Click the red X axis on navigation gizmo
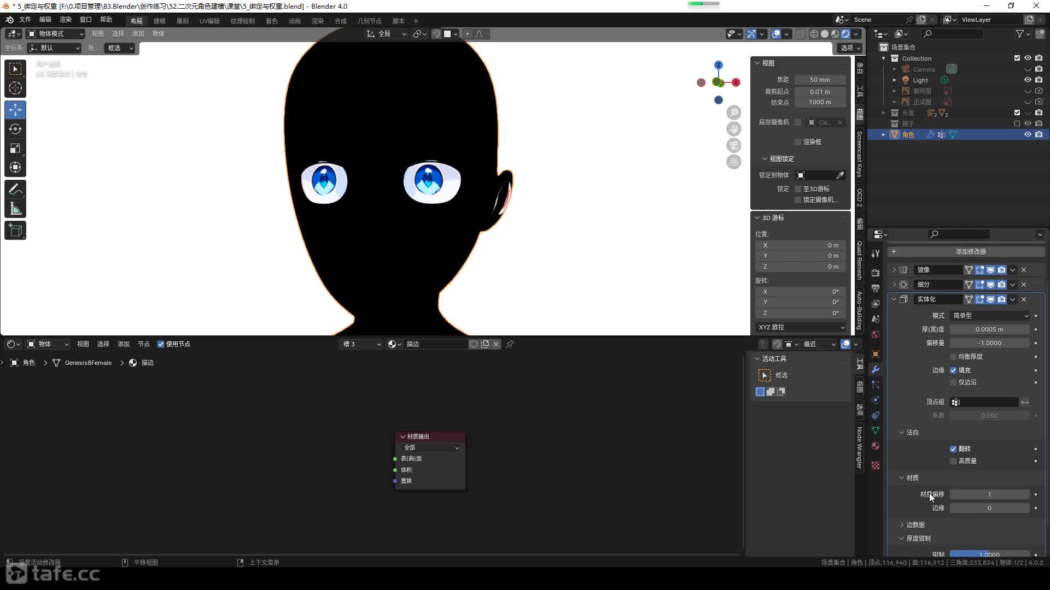1050x590 pixels. point(736,82)
